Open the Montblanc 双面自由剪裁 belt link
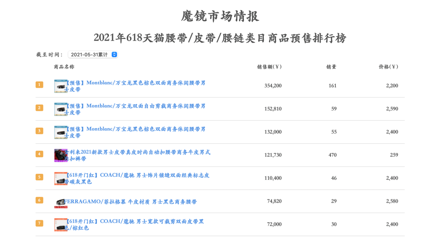The width and height of the screenshot is (439, 240). coord(135,109)
